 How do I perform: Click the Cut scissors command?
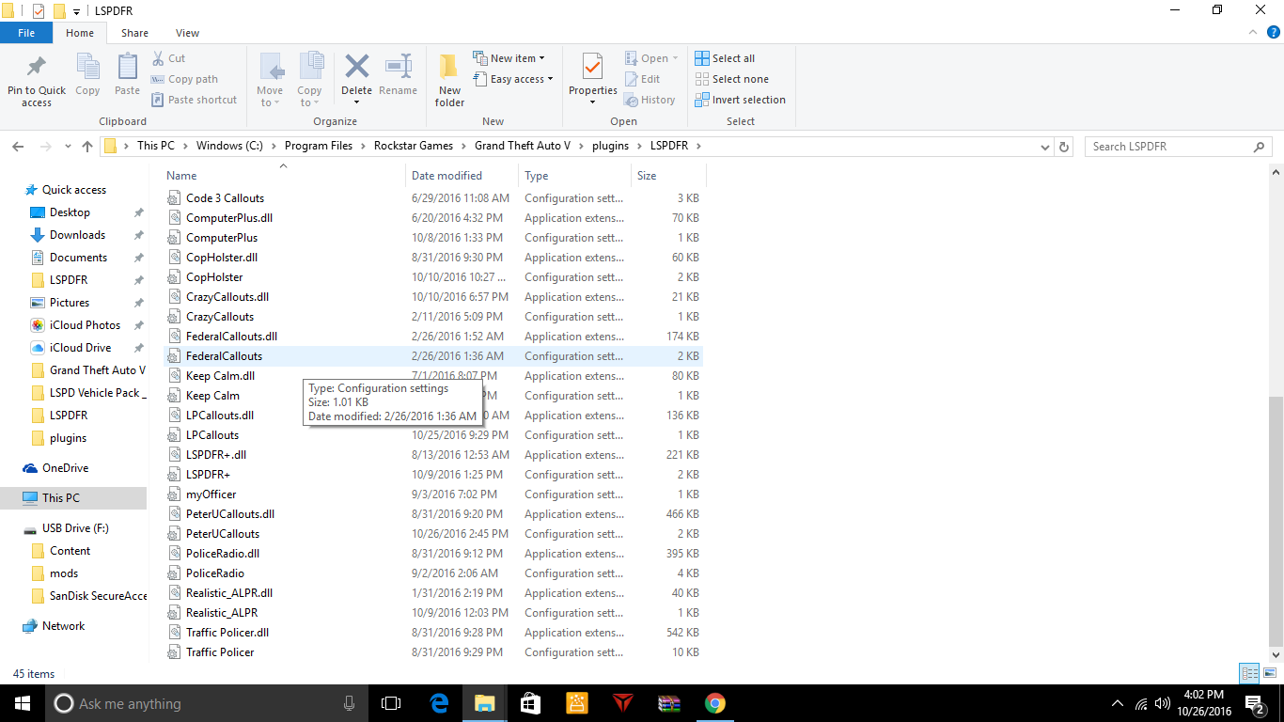click(168, 58)
